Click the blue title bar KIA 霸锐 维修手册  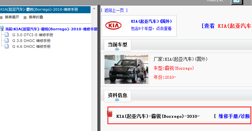[45, 9]
